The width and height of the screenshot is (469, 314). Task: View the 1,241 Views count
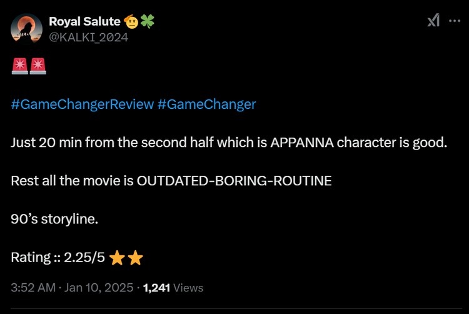[x=173, y=288]
